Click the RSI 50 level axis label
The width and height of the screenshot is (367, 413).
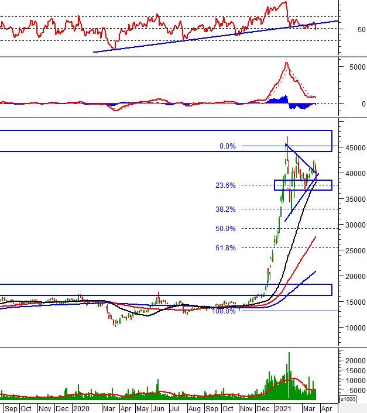point(362,30)
